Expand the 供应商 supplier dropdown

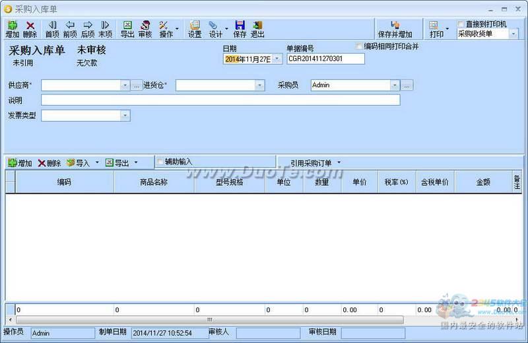125,85
